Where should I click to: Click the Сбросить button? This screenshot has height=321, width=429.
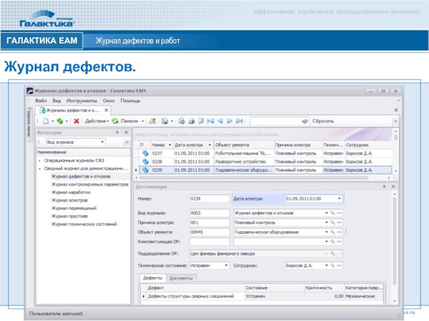coord(323,121)
